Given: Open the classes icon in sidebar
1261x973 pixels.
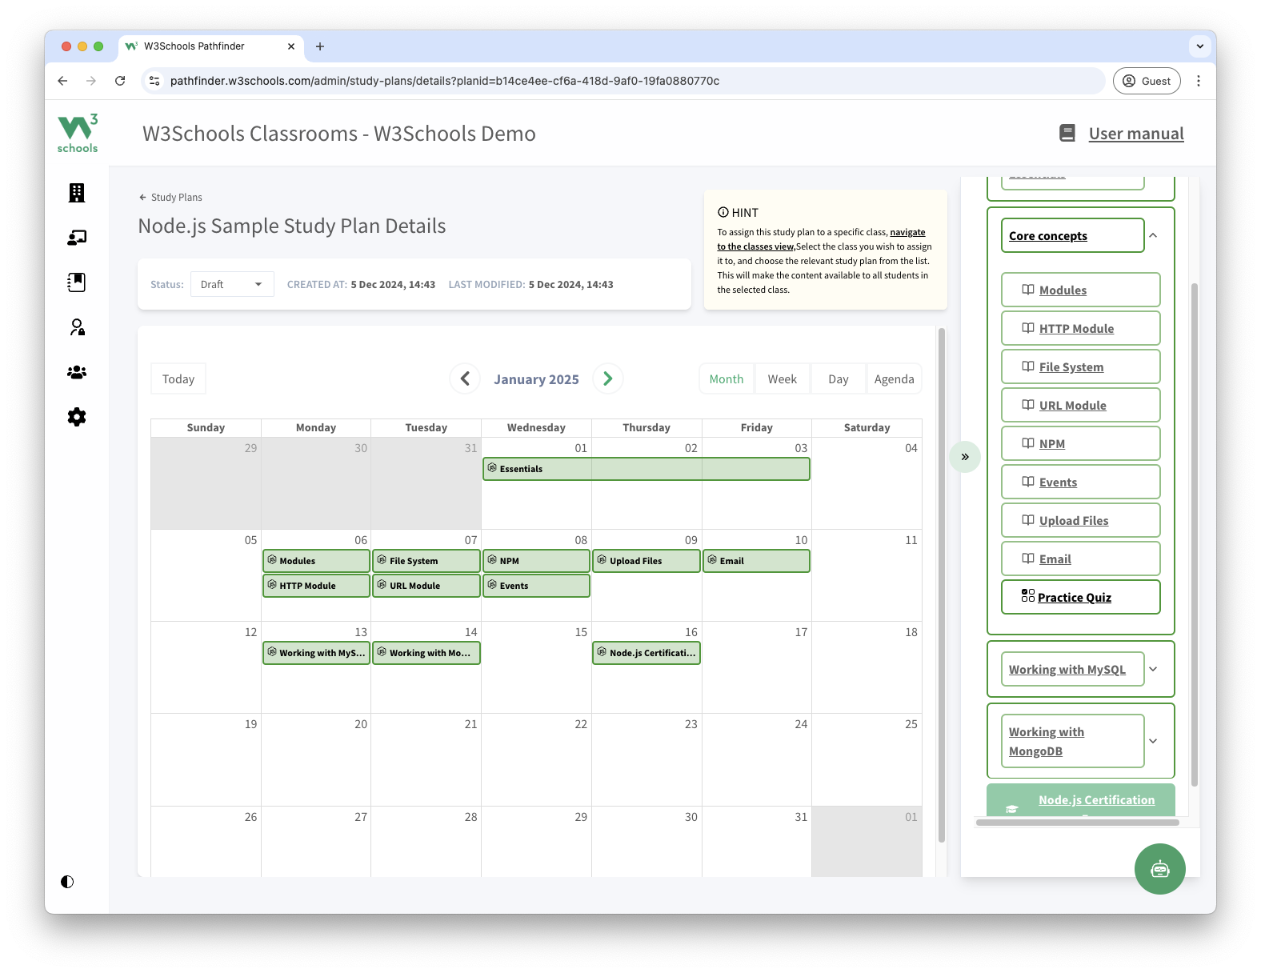Looking at the screenshot, I should click(77, 238).
